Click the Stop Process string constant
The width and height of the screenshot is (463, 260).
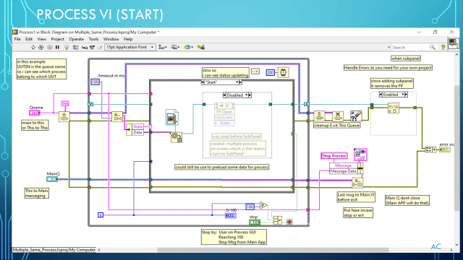(x=334, y=156)
